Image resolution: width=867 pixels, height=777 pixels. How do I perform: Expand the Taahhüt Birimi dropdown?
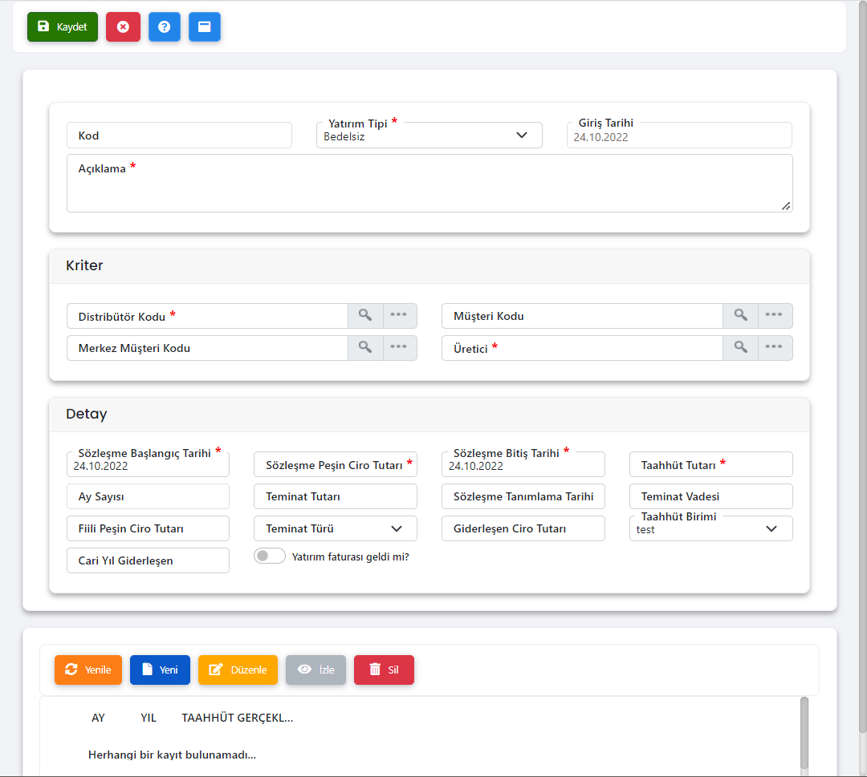pyautogui.click(x=771, y=528)
